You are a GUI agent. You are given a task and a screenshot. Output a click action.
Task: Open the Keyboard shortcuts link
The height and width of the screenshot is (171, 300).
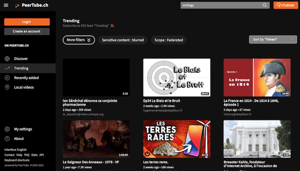(17, 160)
